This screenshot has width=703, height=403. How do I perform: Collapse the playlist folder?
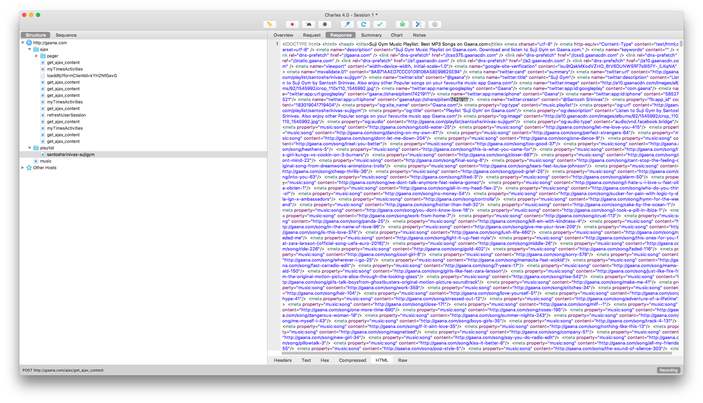[30, 148]
